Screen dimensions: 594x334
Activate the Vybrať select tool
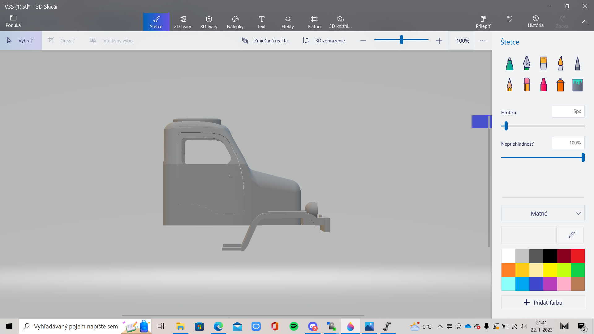coord(21,41)
